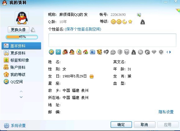
Task: Open the 隐私设置 link
Action: tap(166, 112)
